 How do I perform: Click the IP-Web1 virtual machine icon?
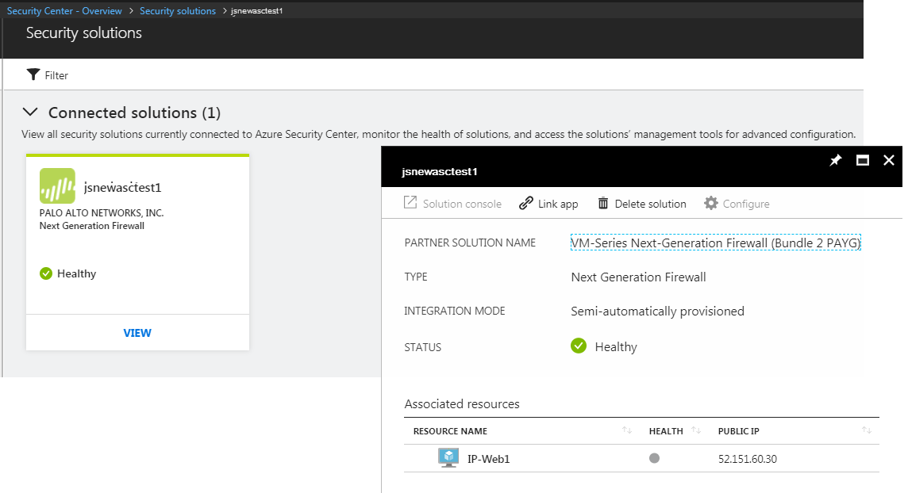(448, 458)
